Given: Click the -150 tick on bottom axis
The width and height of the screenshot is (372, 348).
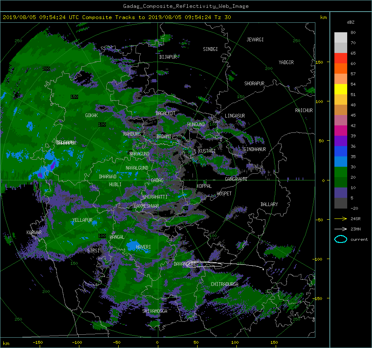Looking at the screenshot, I should pos(38,343).
